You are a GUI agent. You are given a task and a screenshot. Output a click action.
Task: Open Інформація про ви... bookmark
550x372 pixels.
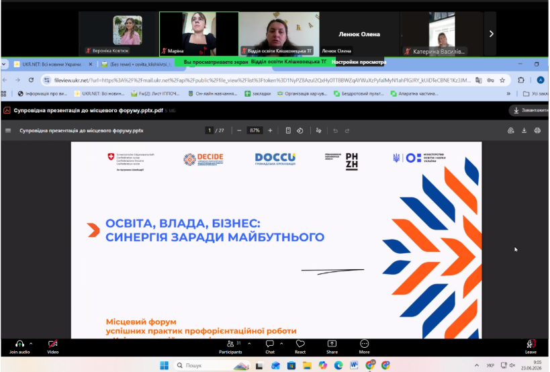click(x=42, y=93)
